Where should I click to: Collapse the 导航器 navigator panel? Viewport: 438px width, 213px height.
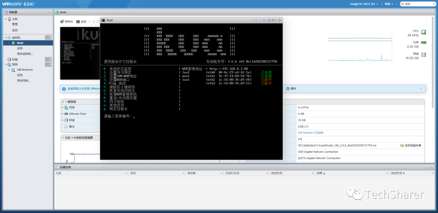click(x=49, y=12)
